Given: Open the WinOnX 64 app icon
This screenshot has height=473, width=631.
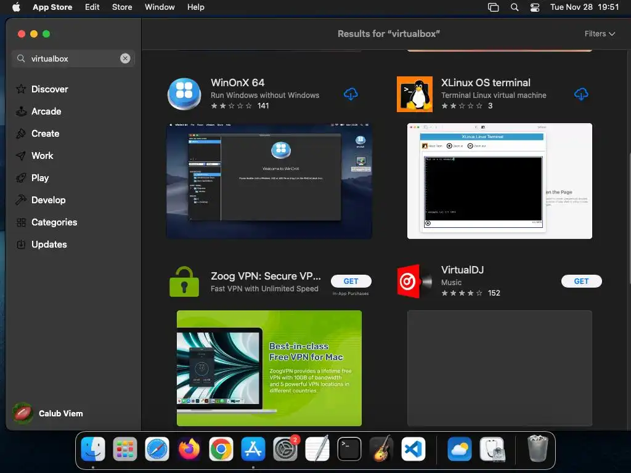Looking at the screenshot, I should (x=184, y=94).
